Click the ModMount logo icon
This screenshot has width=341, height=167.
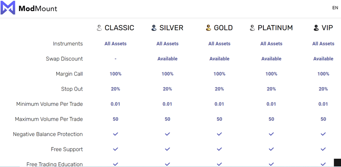tap(8, 8)
